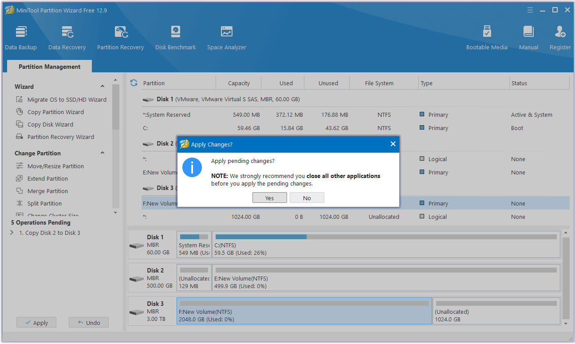Collapse the Change Partition section

point(102,153)
